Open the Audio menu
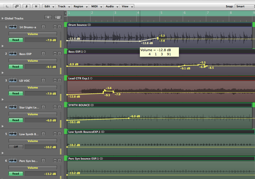This screenshot has height=179, width=255. point(111,6)
